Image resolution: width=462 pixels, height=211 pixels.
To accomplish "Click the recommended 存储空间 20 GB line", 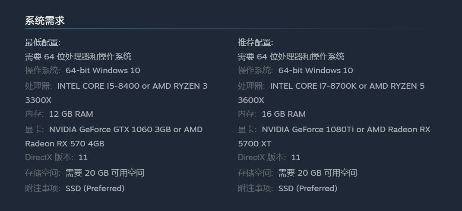I will coord(297,173).
